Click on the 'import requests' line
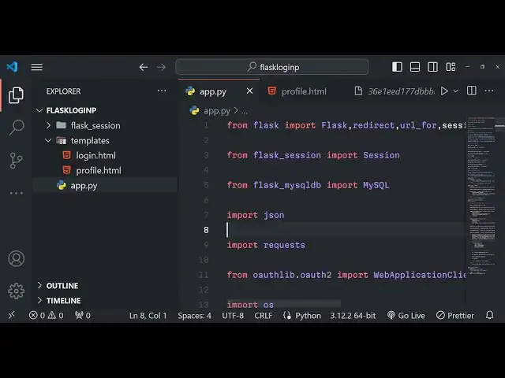Image resolution: width=505 pixels, height=378 pixels. click(x=266, y=245)
